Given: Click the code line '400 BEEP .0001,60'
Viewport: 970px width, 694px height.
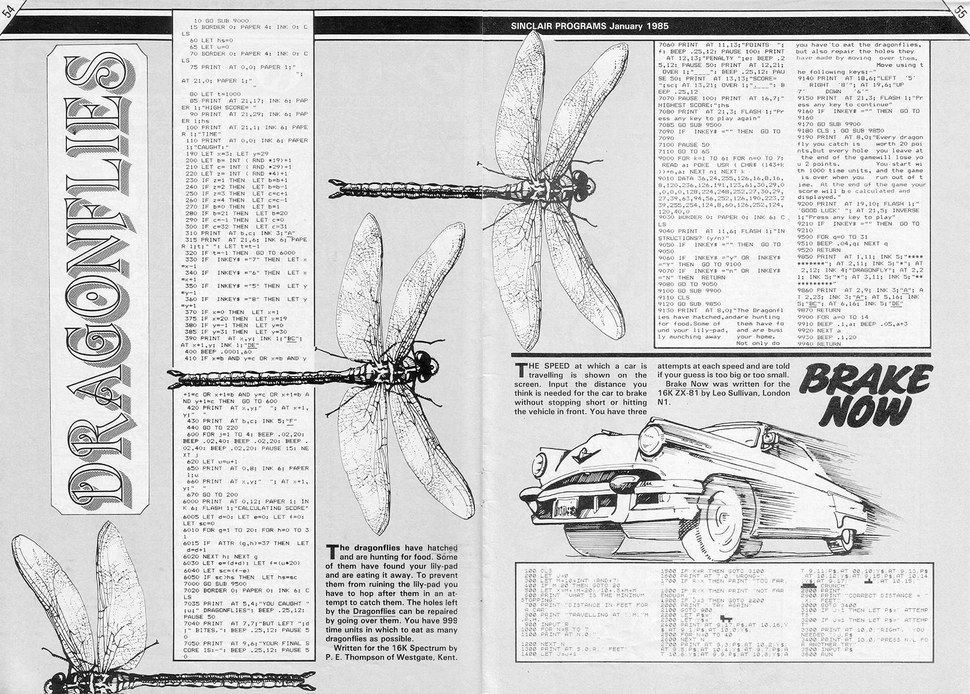Looking at the screenshot, I should tap(219, 352).
